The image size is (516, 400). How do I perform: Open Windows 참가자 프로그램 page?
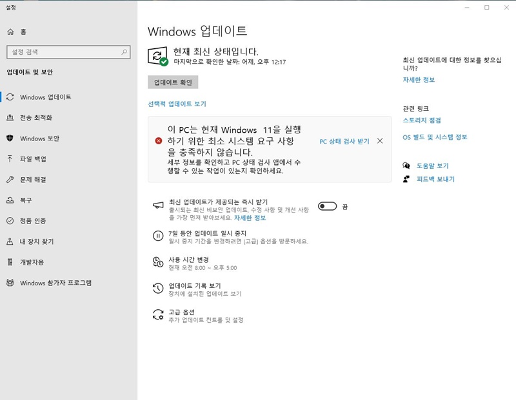pyautogui.click(x=68, y=283)
